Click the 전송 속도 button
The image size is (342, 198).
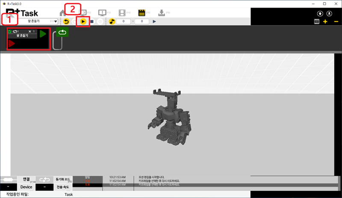click(x=63, y=187)
